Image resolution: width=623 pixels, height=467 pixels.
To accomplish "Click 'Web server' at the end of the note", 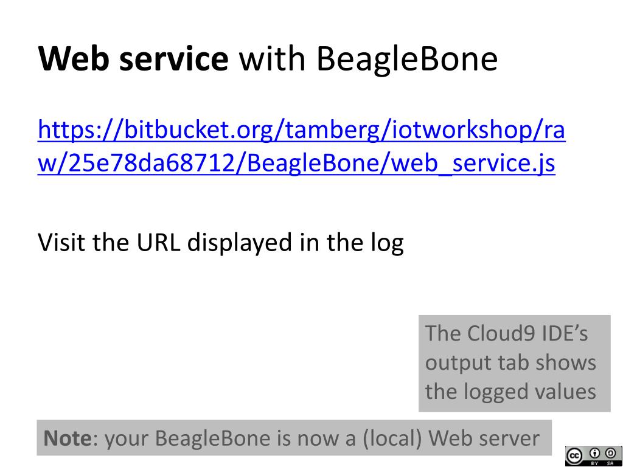I will pyautogui.click(x=484, y=438).
